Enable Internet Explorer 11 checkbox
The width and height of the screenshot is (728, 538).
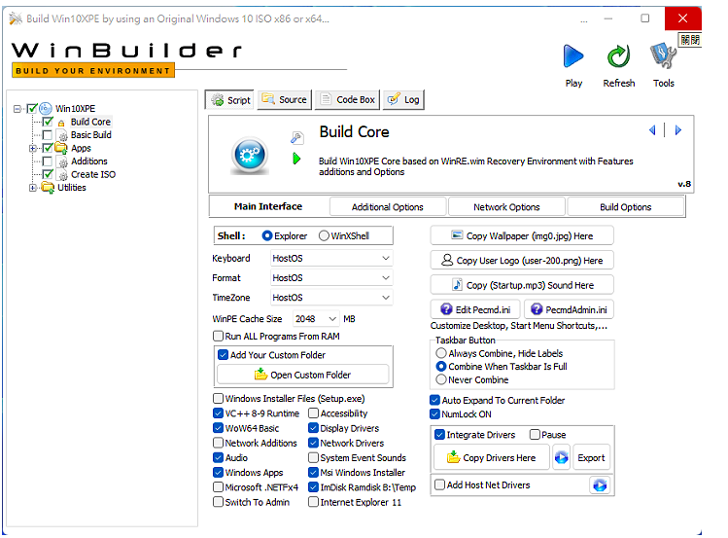(313, 502)
